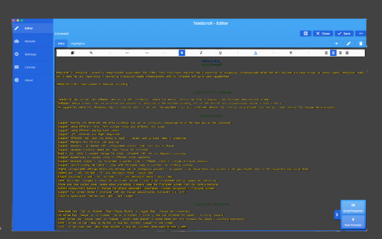The width and height of the screenshot is (382, 239).
Task: Save the document
Action: pyautogui.click(x=344, y=33)
